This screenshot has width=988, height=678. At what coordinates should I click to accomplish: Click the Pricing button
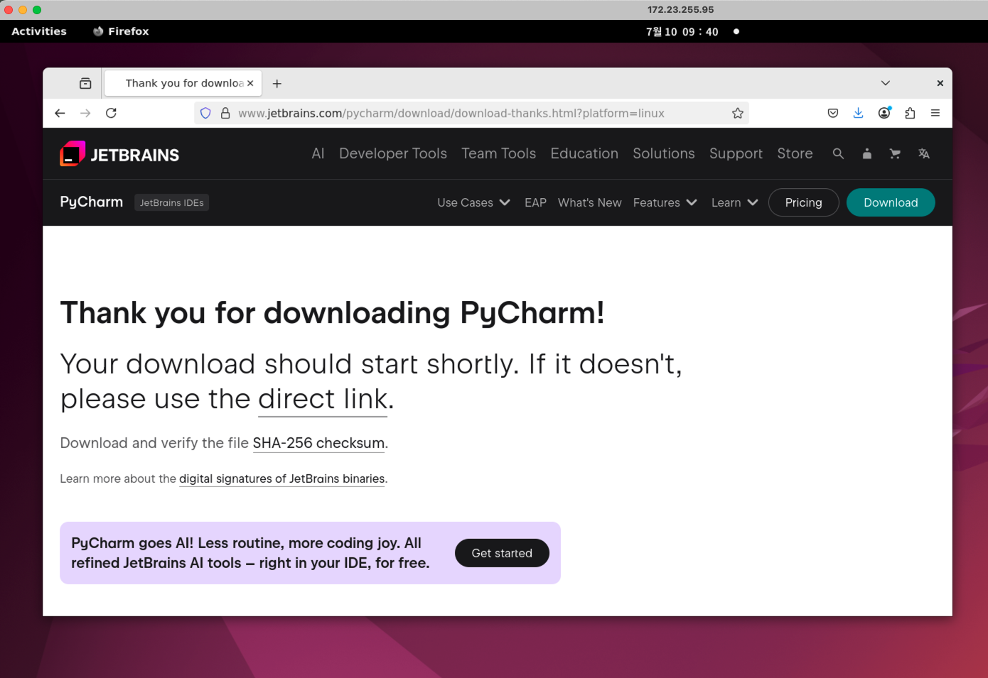804,202
